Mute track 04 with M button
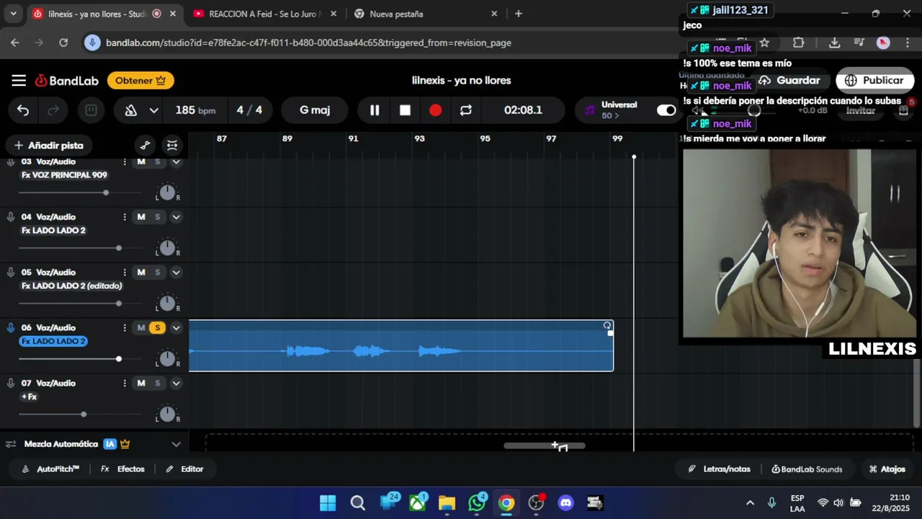The width and height of the screenshot is (922, 519). pos(141,217)
